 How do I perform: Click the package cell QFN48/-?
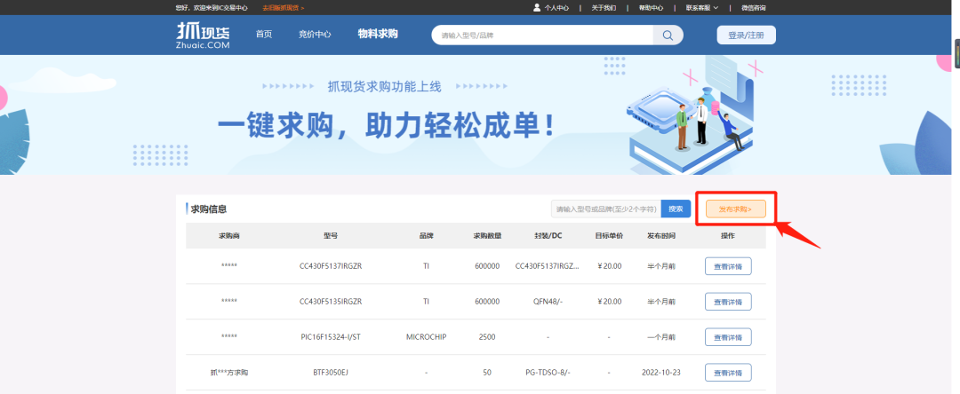pos(548,302)
